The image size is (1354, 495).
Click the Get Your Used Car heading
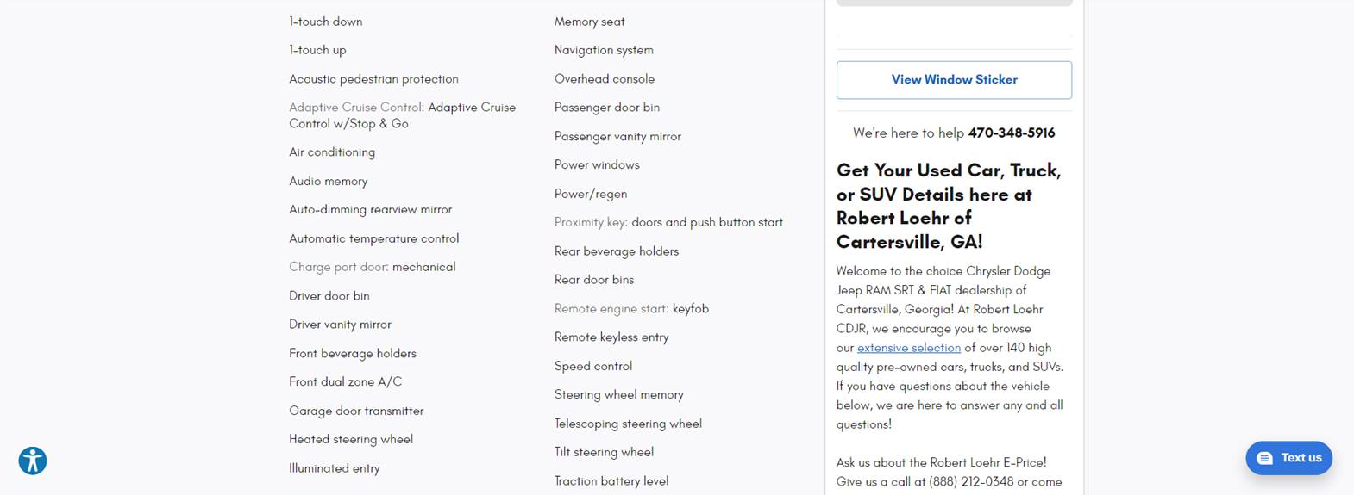tap(949, 206)
